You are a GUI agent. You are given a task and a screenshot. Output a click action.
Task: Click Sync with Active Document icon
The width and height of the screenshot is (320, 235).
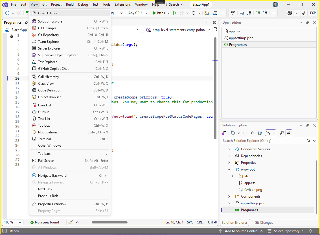coord(245,133)
